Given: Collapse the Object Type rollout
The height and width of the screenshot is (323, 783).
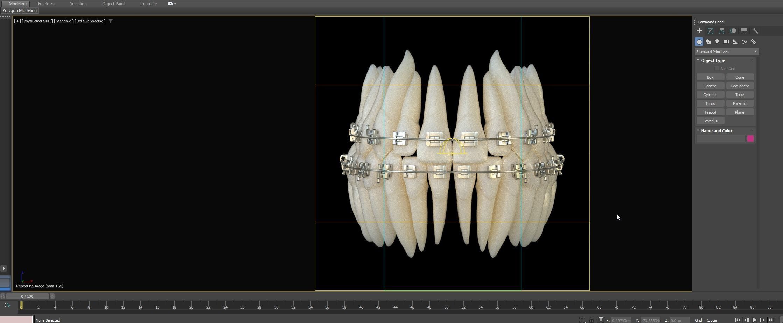Looking at the screenshot, I should (698, 60).
